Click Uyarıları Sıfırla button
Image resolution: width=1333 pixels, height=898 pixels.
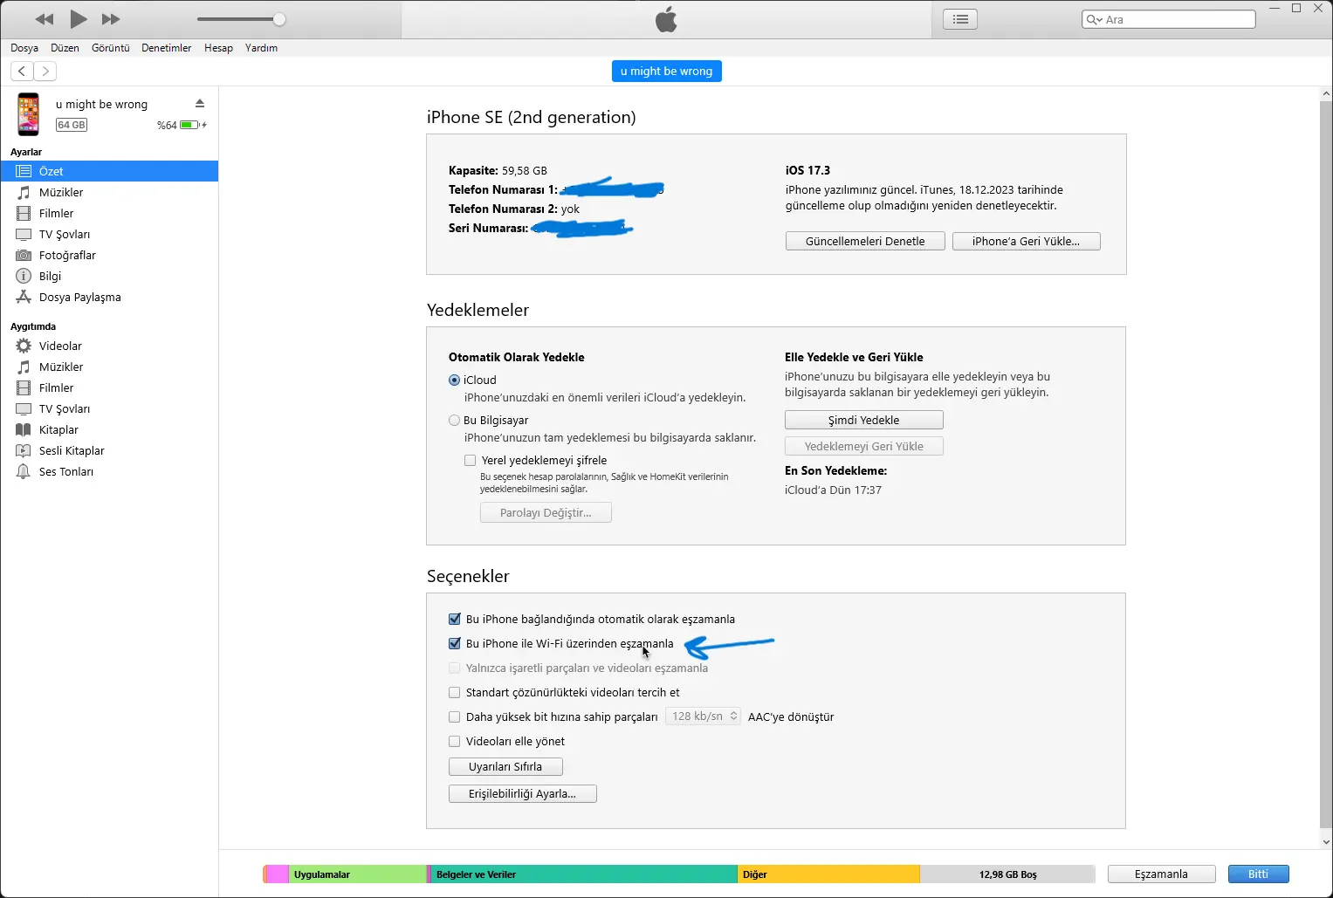(x=505, y=766)
